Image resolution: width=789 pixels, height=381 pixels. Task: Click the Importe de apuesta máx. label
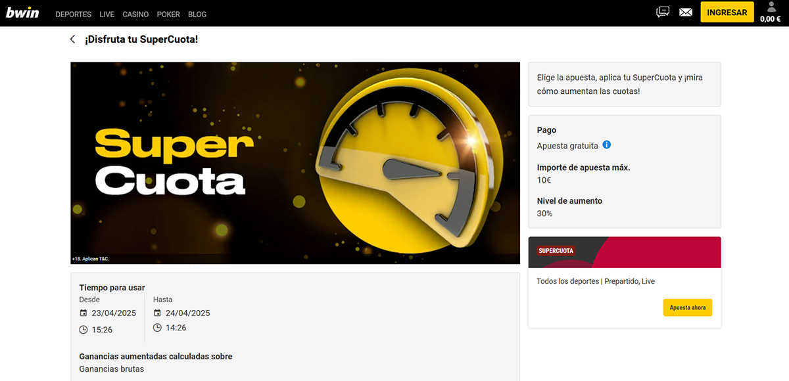pyautogui.click(x=584, y=168)
